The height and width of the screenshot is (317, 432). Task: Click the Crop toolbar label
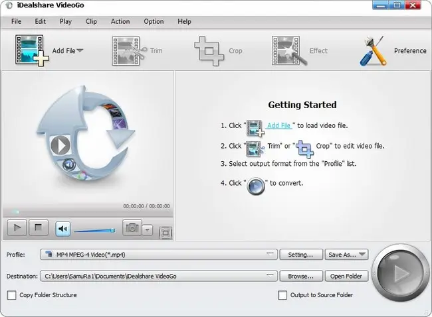(x=235, y=51)
